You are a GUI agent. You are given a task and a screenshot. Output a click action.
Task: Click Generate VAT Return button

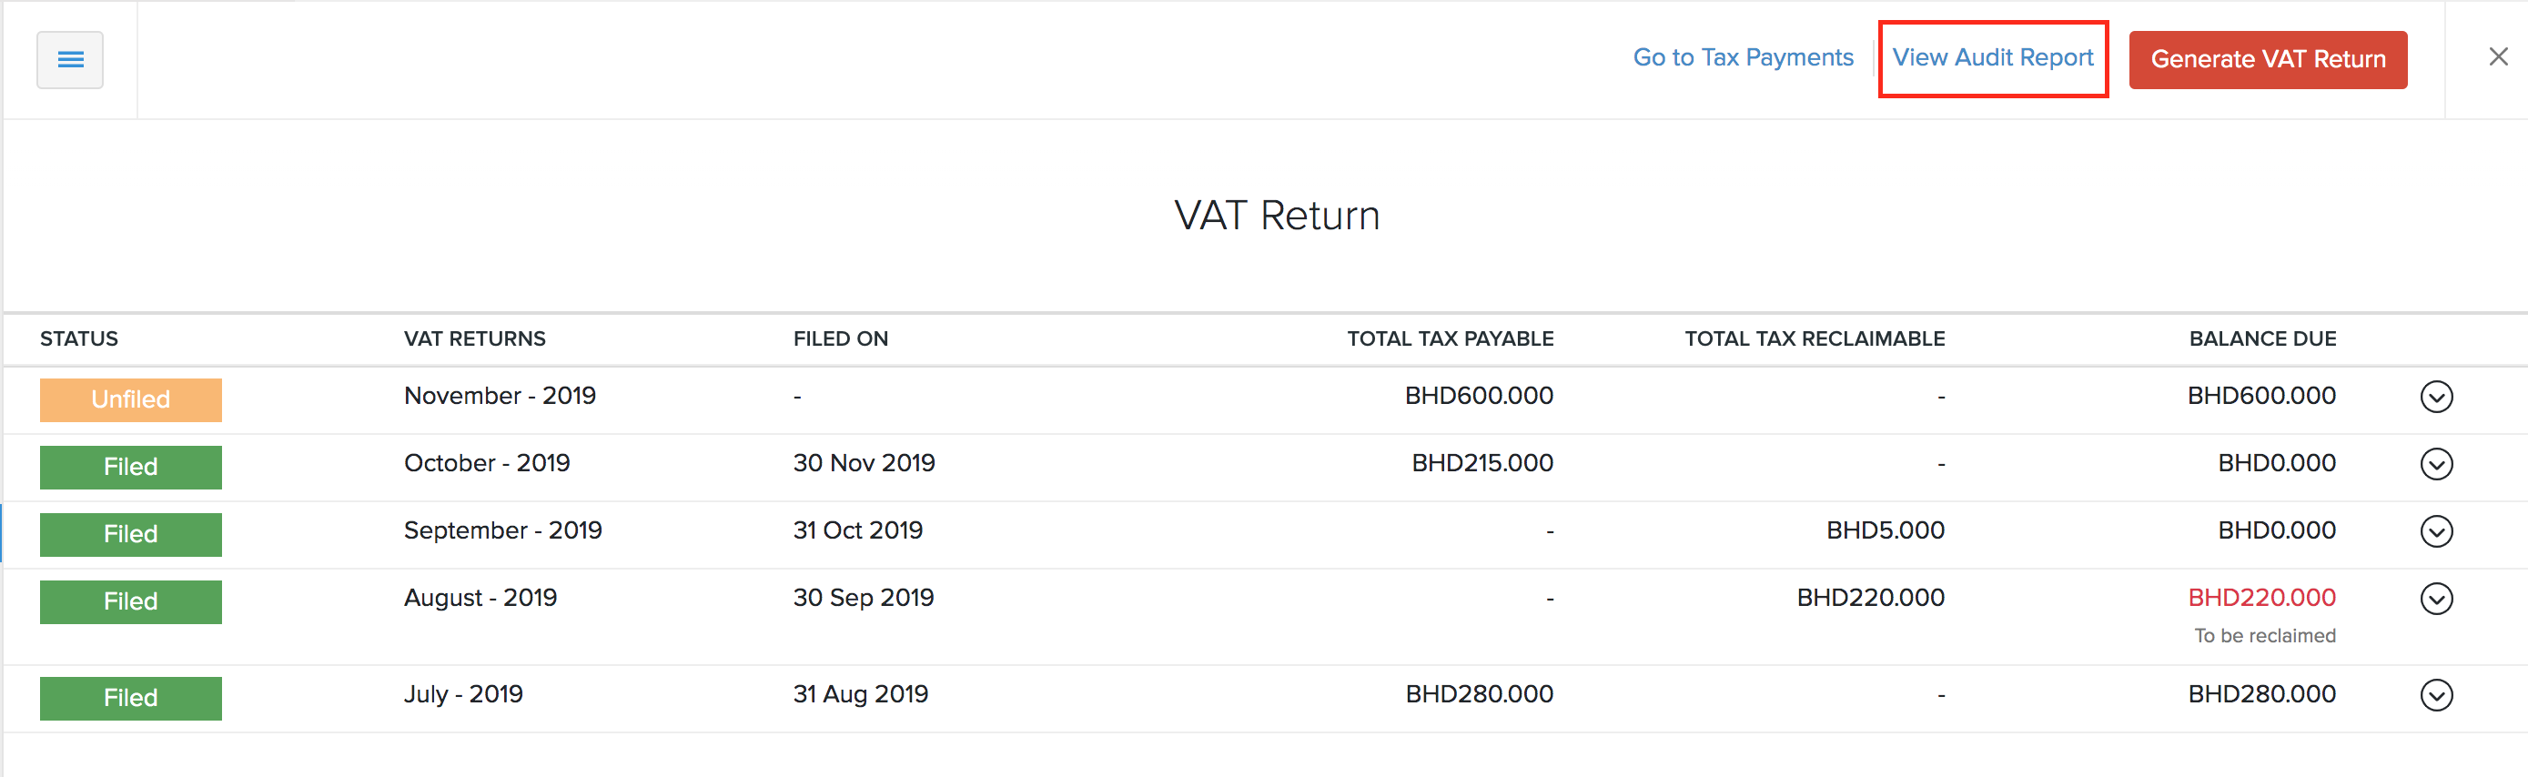pyautogui.click(x=2267, y=60)
